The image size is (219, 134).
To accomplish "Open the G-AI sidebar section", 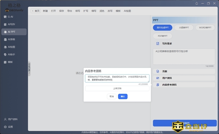I will [10, 17].
